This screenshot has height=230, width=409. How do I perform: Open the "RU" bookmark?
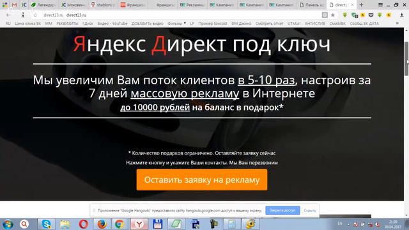tap(8, 24)
